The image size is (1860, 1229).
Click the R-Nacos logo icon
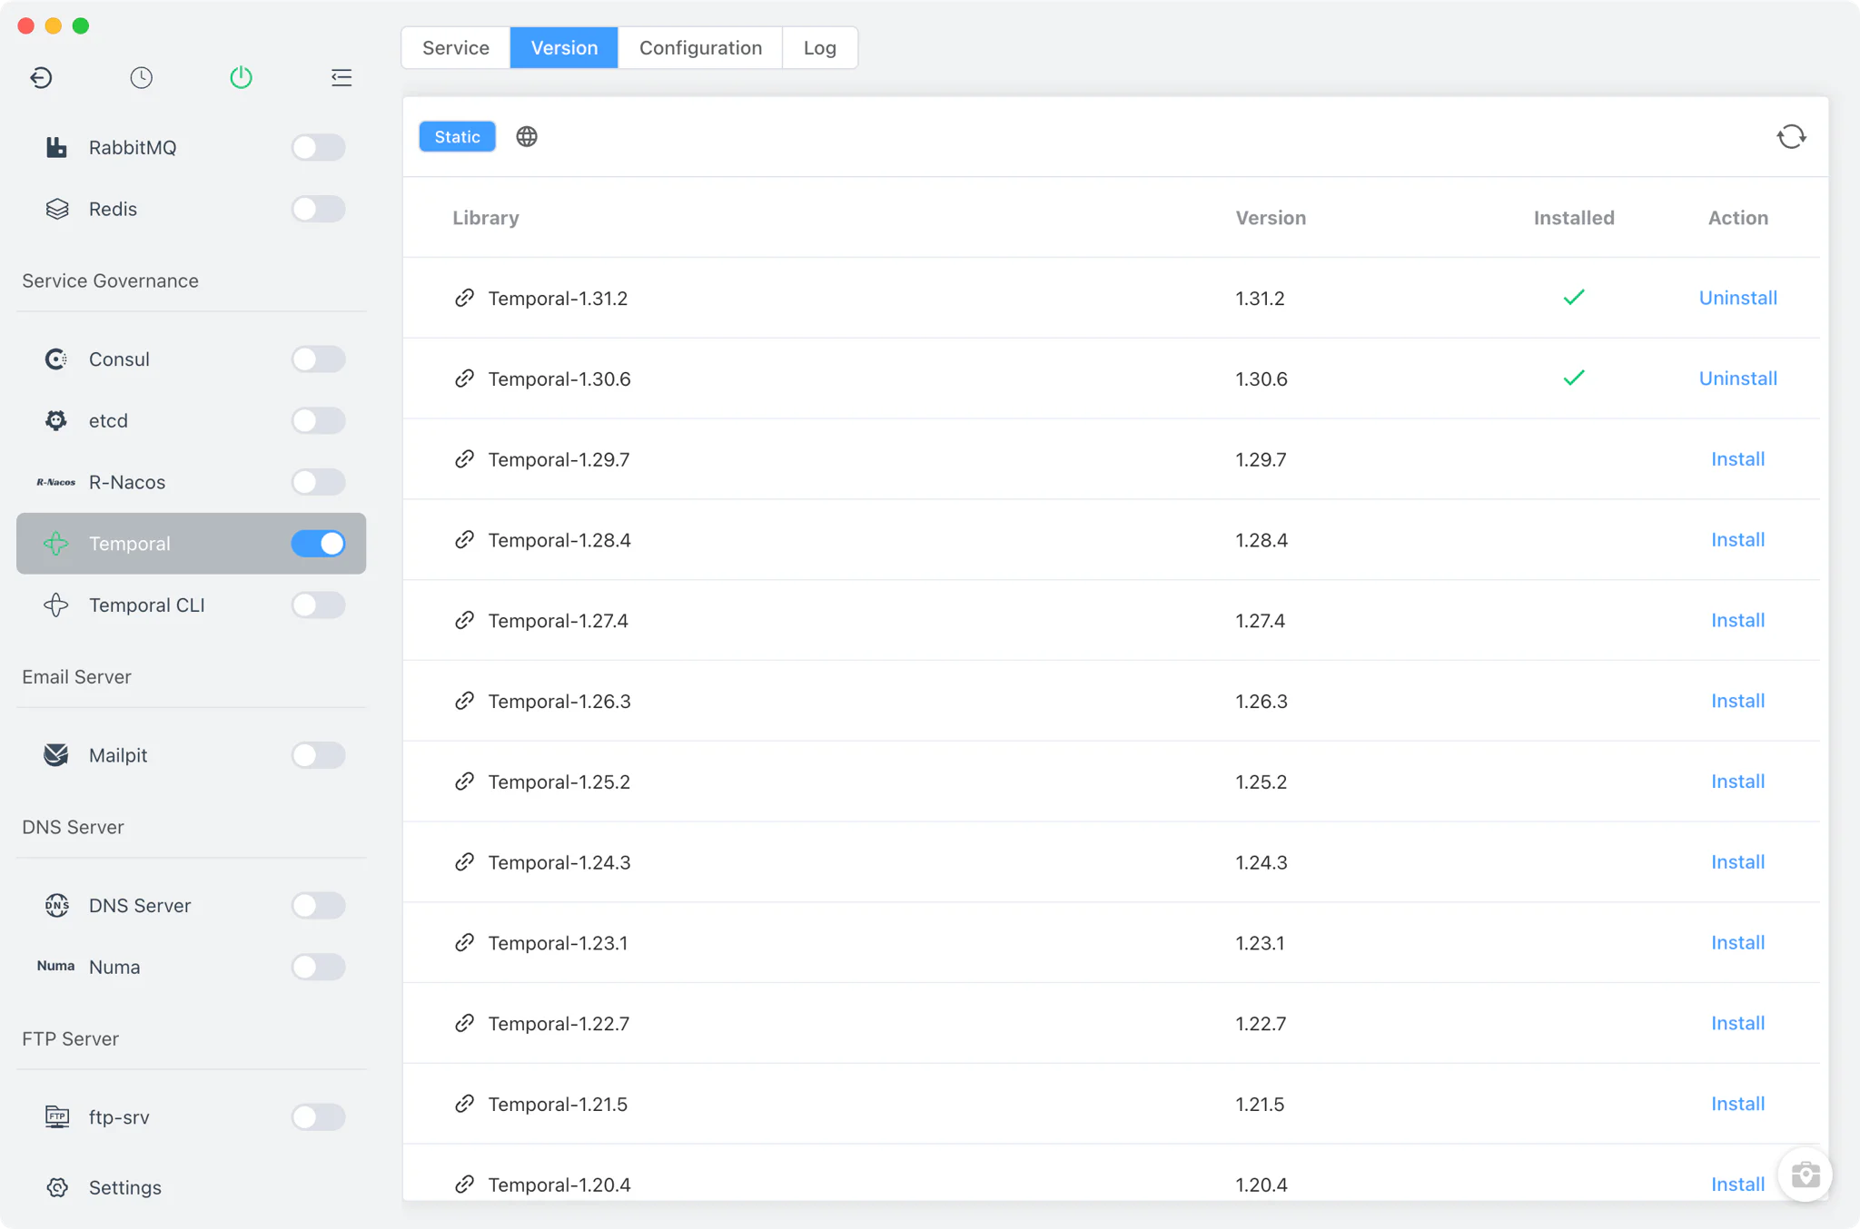(56, 482)
